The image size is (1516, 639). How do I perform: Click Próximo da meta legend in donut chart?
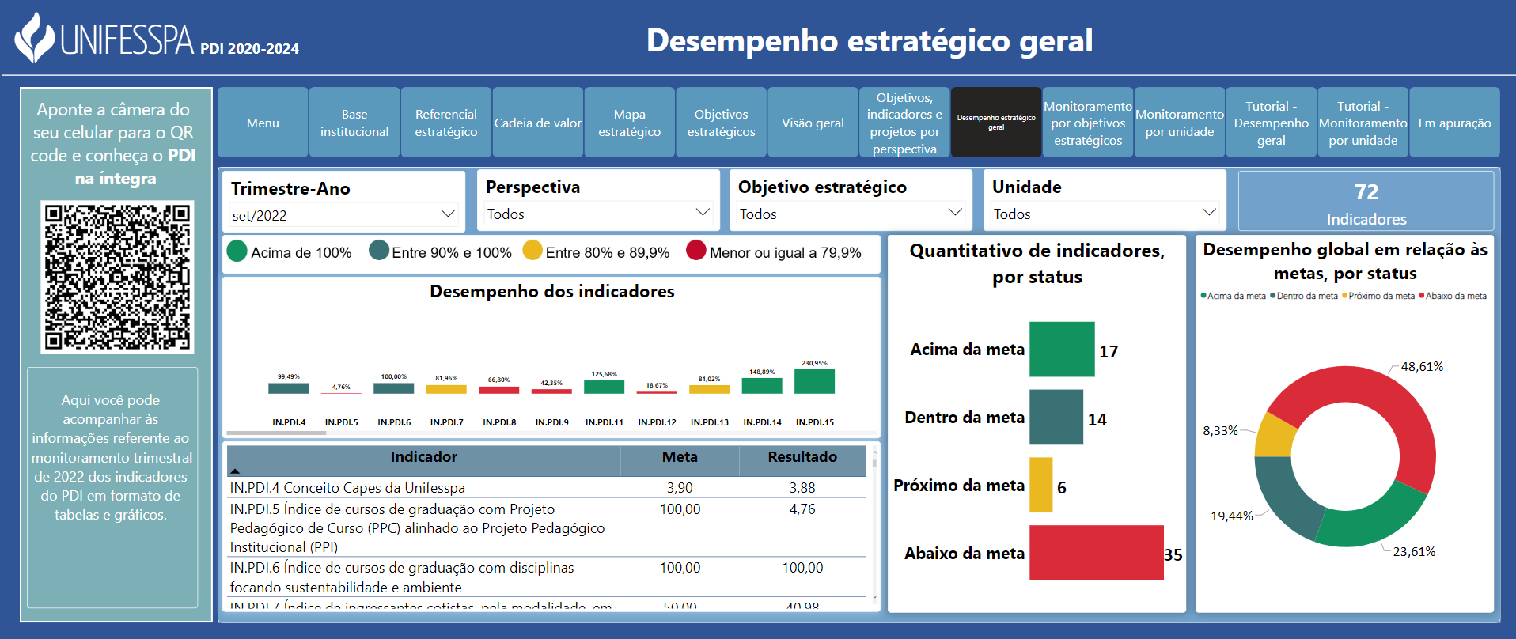point(1378,296)
